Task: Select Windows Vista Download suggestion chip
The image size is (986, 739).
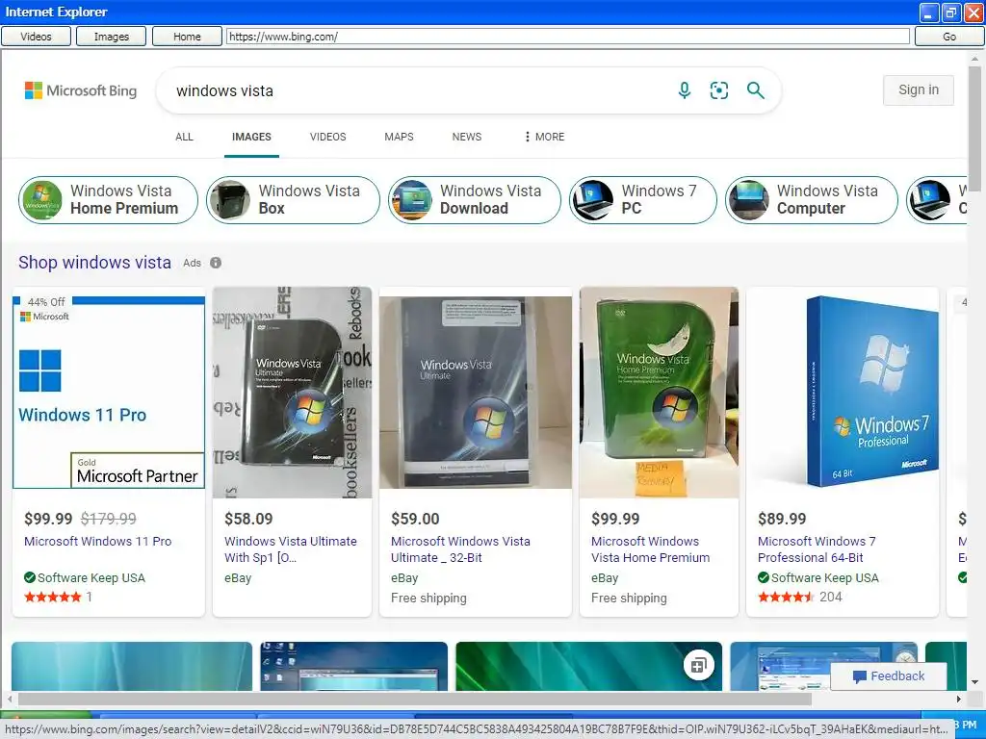Action: (474, 200)
